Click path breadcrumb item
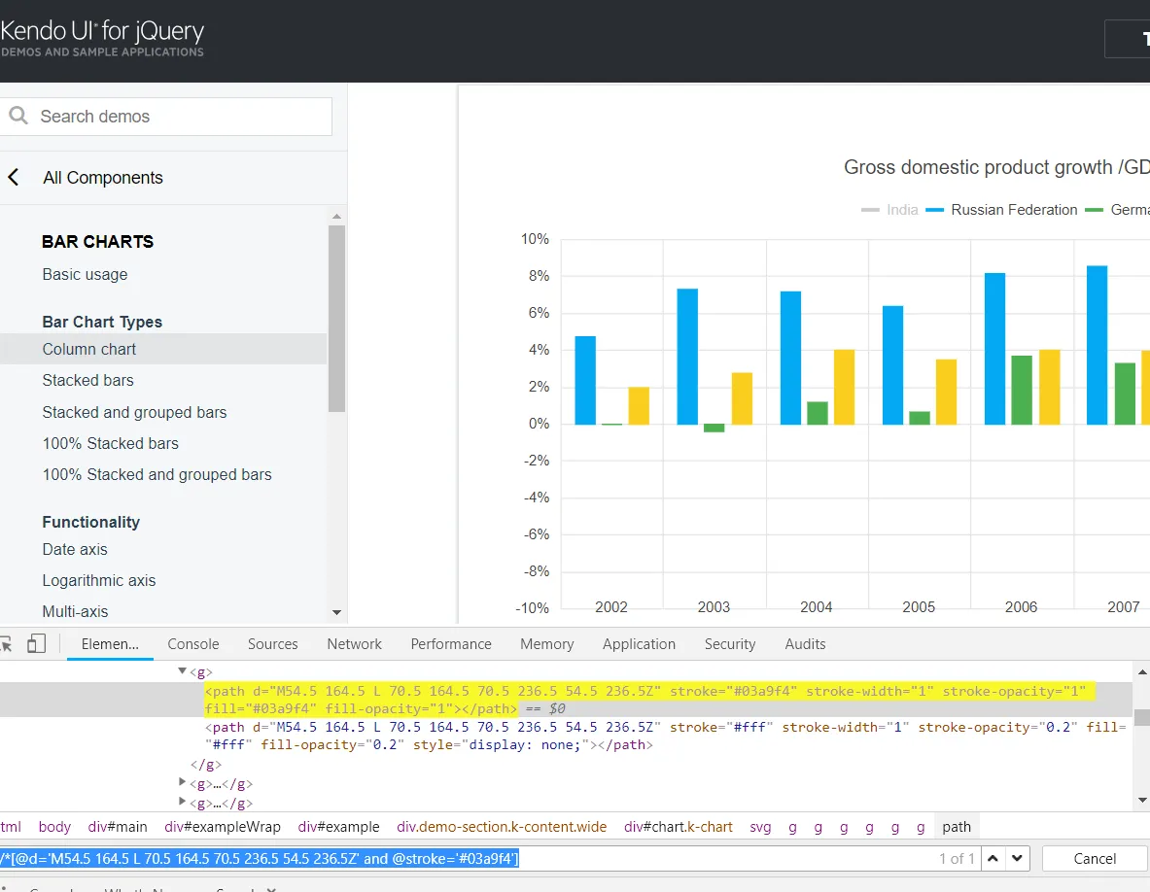The height and width of the screenshot is (892, 1150). (957, 827)
